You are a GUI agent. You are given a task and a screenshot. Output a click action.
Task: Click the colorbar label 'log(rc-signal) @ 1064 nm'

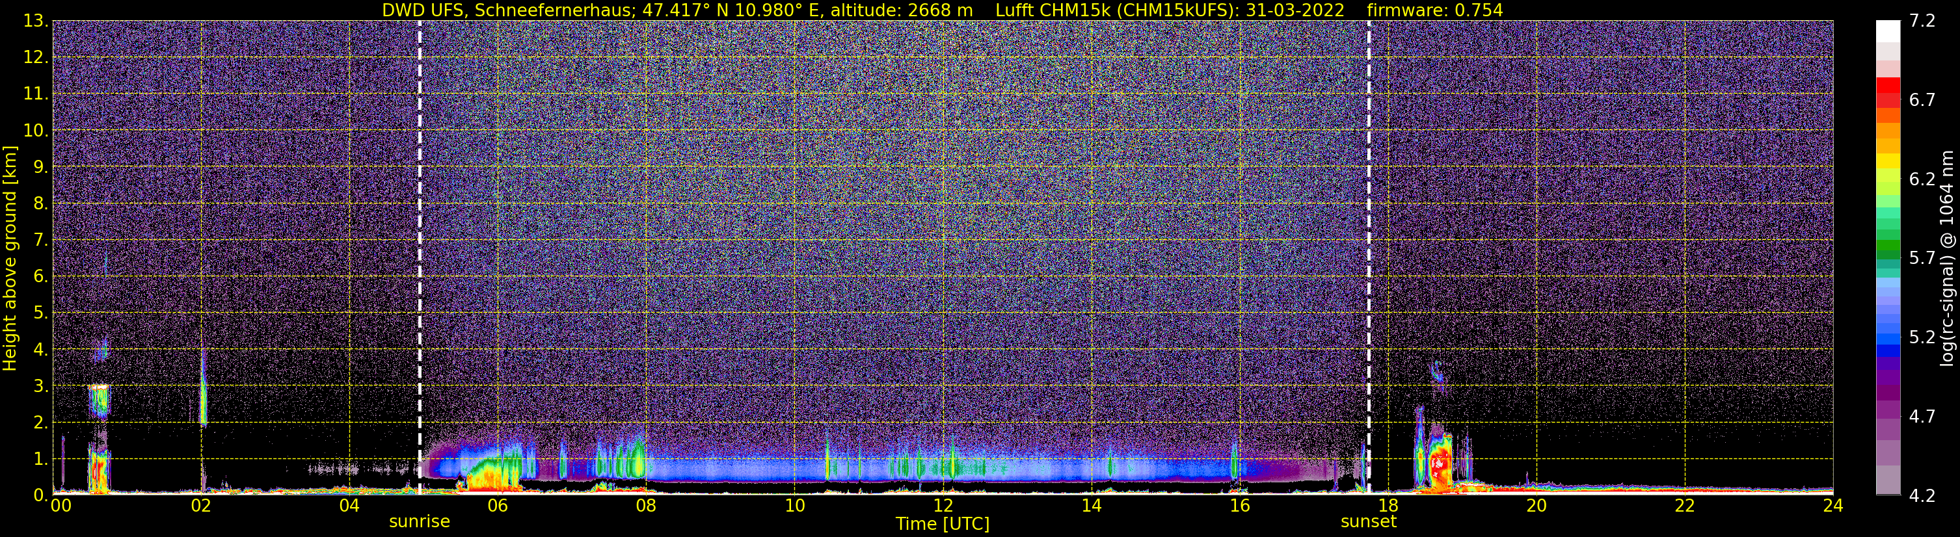[1947, 258]
